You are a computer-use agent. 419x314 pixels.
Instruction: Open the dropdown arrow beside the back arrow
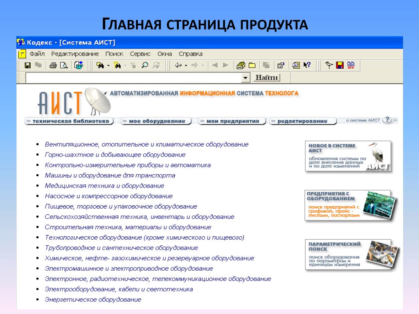[186, 65]
